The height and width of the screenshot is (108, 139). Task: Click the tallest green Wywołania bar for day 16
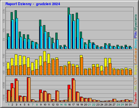click(x=69, y=12)
